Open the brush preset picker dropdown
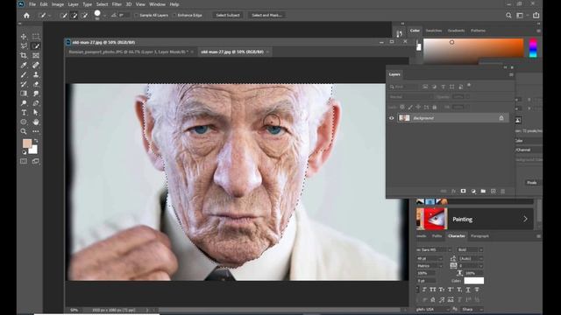This screenshot has height=315, width=561. pyautogui.click(x=104, y=16)
